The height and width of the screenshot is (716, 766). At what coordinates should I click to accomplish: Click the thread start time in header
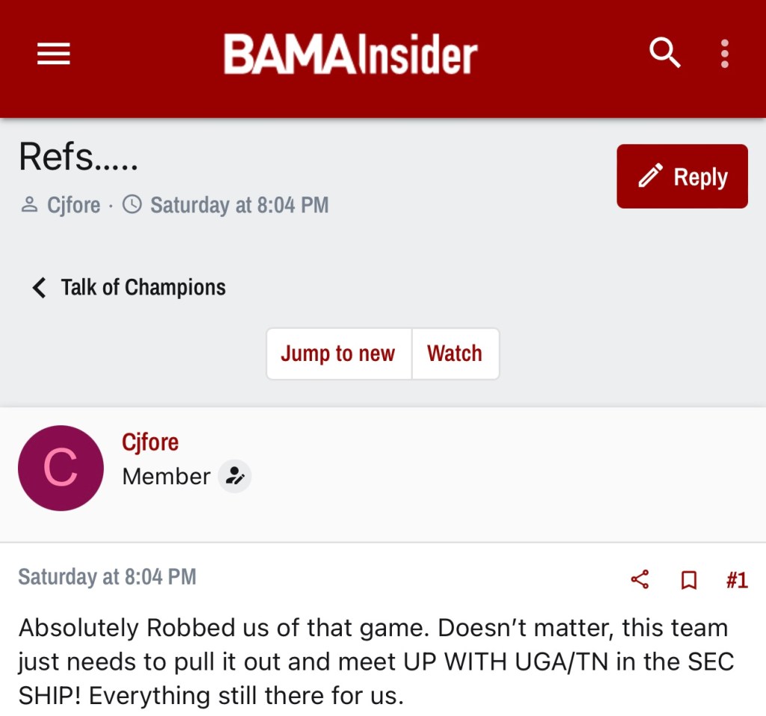239,205
